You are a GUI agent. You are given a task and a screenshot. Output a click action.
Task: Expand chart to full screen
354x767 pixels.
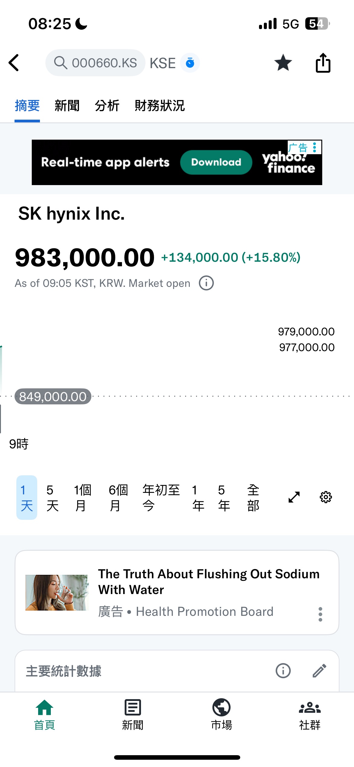coord(294,497)
